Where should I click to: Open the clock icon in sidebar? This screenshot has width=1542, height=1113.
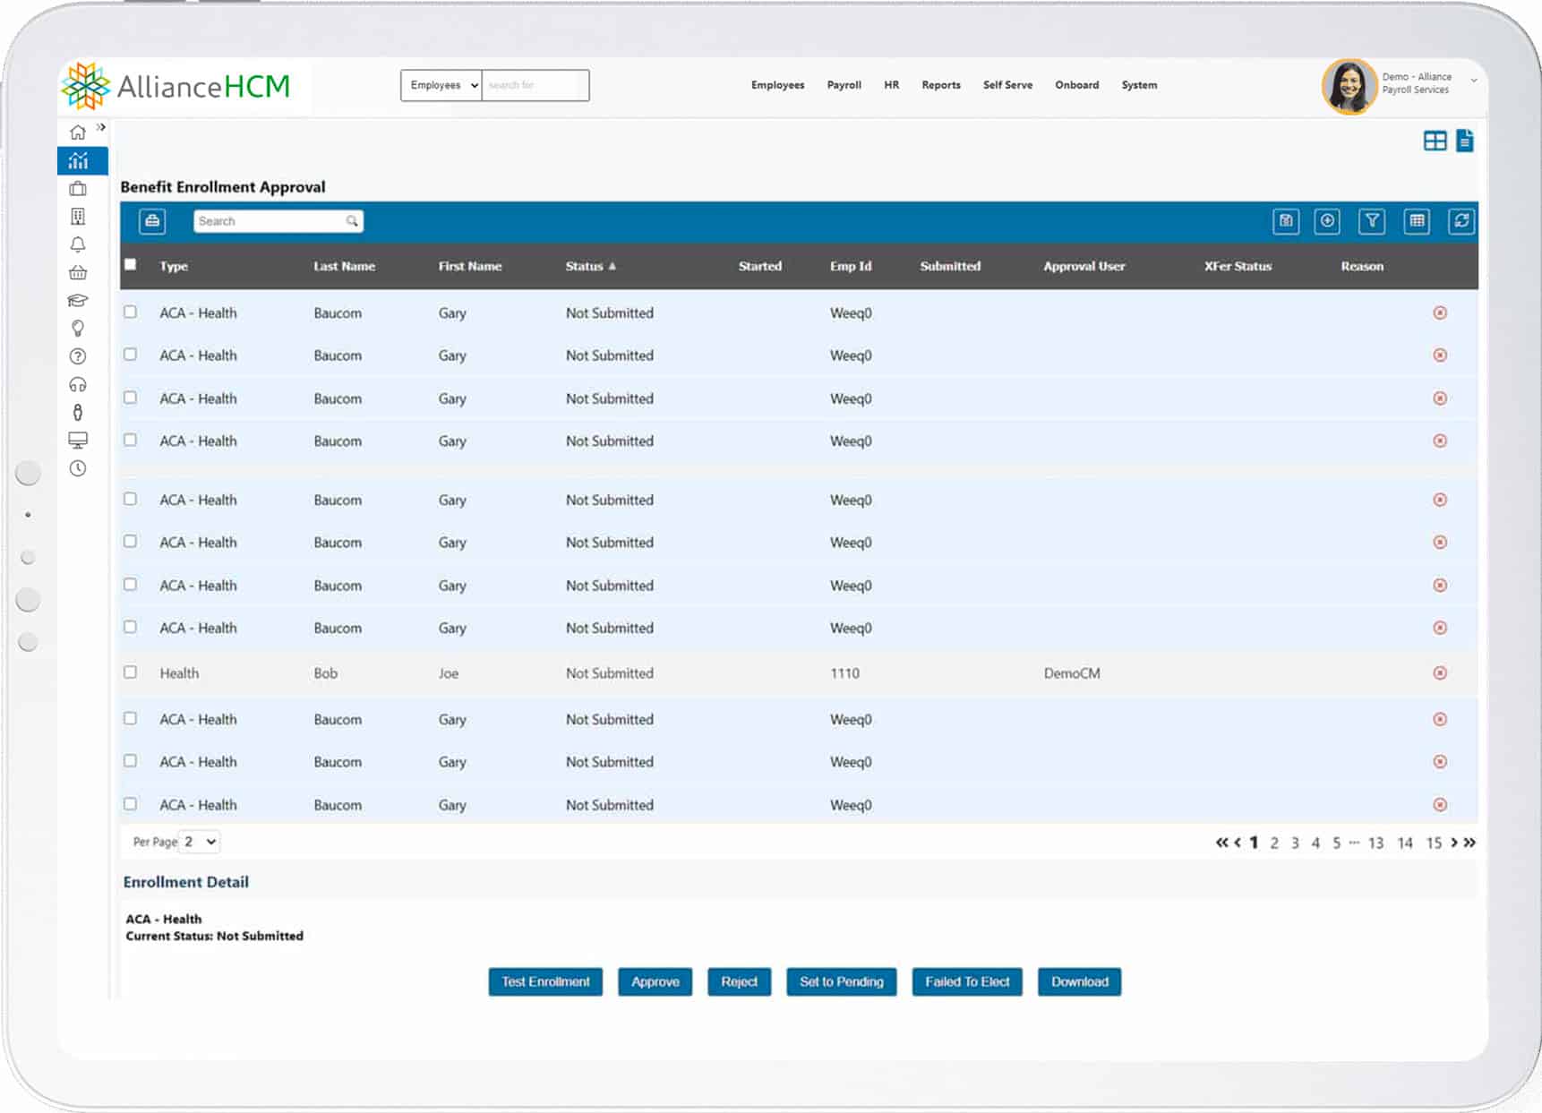coord(78,468)
